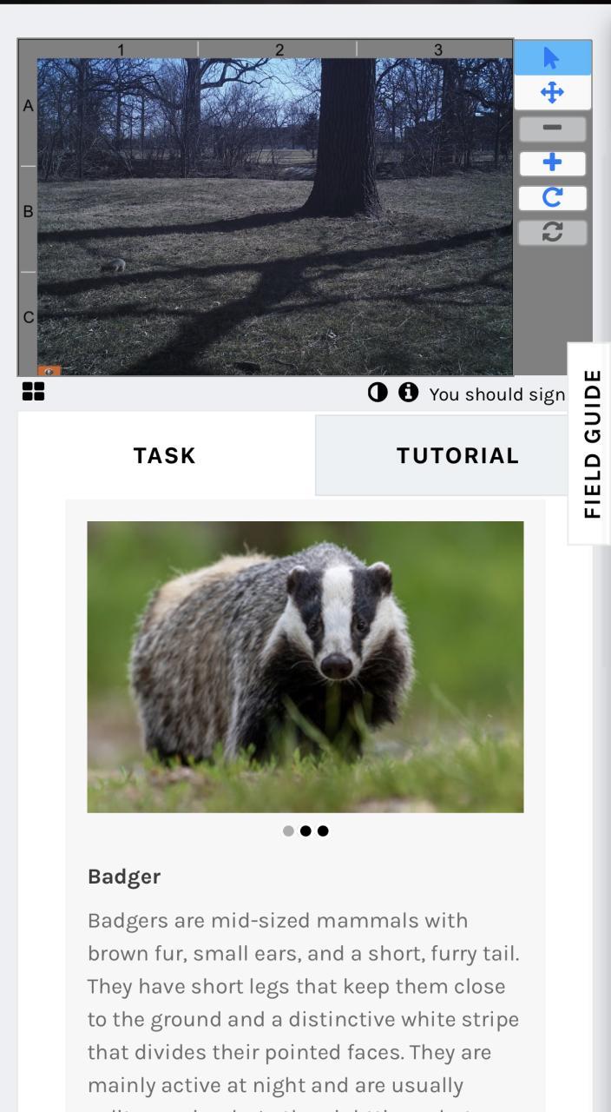Zoom out using the minus button
611x1112 pixels.
click(x=552, y=129)
